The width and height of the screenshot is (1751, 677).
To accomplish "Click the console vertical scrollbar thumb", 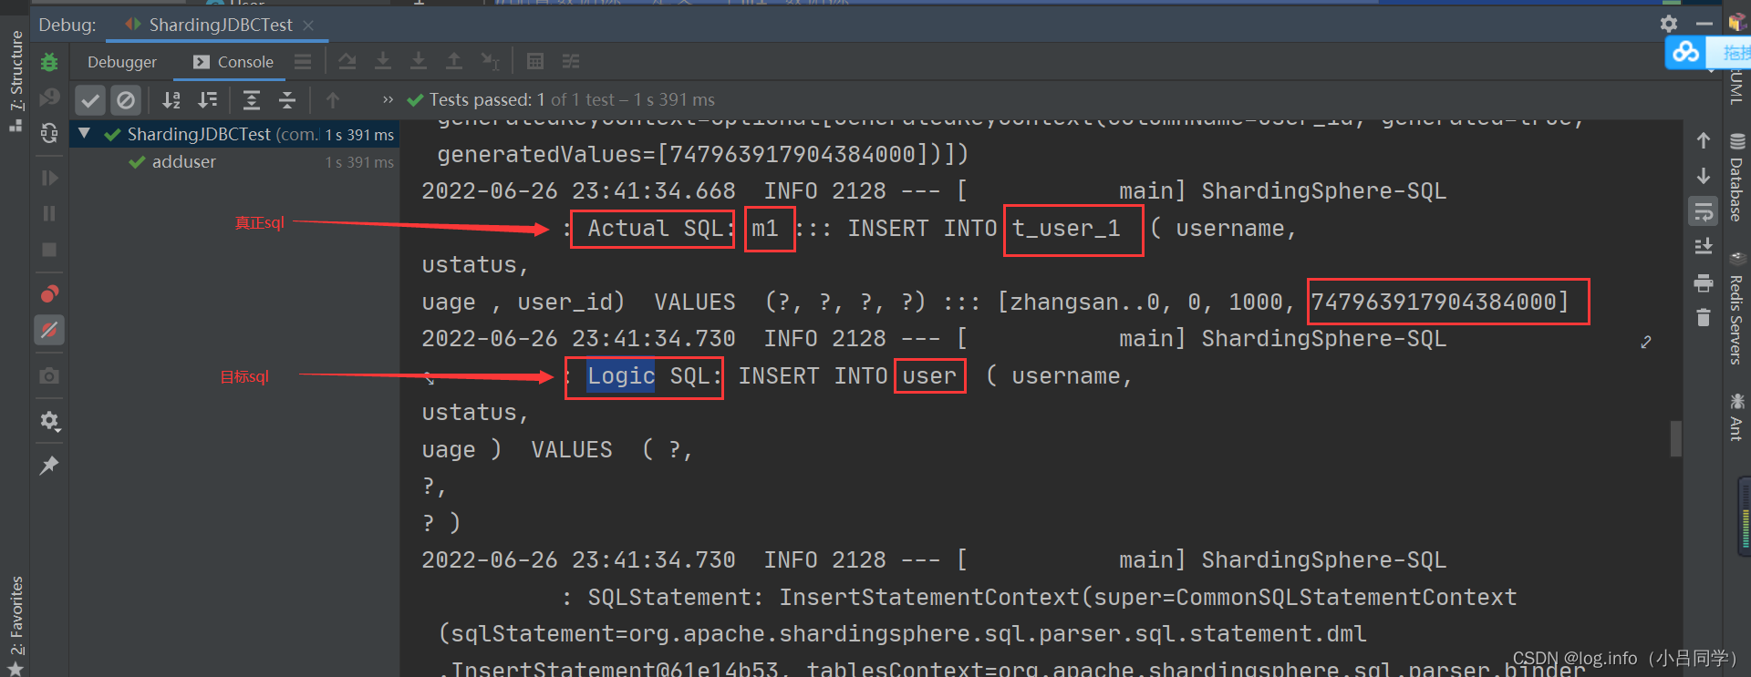I will click(x=1676, y=438).
